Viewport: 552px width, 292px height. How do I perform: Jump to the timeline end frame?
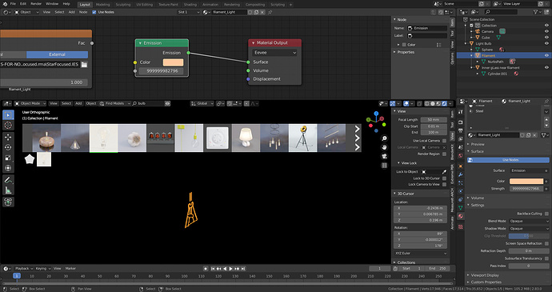[243, 269]
